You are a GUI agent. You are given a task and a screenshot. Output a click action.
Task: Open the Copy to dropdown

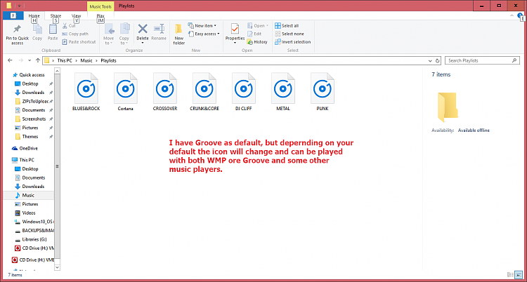pos(124,34)
